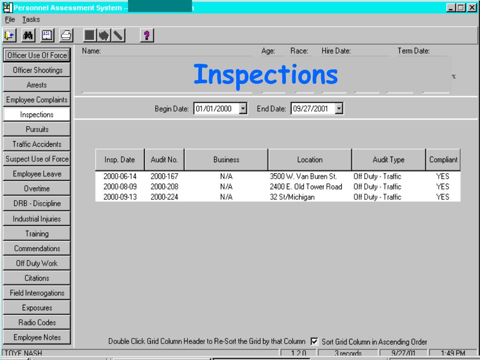Click the 3 records status bar entry
This screenshot has width=480, height=360.
(x=348, y=353)
